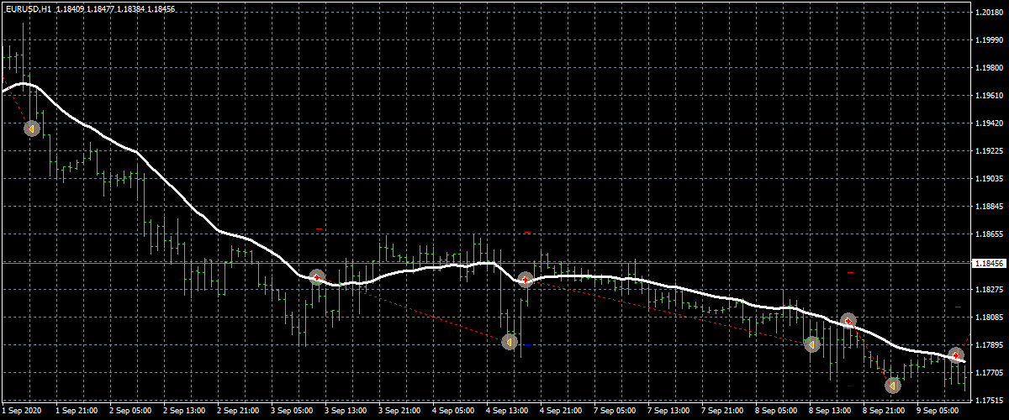Select the red marker on the average line at 4 Sep 13:00

(525, 279)
